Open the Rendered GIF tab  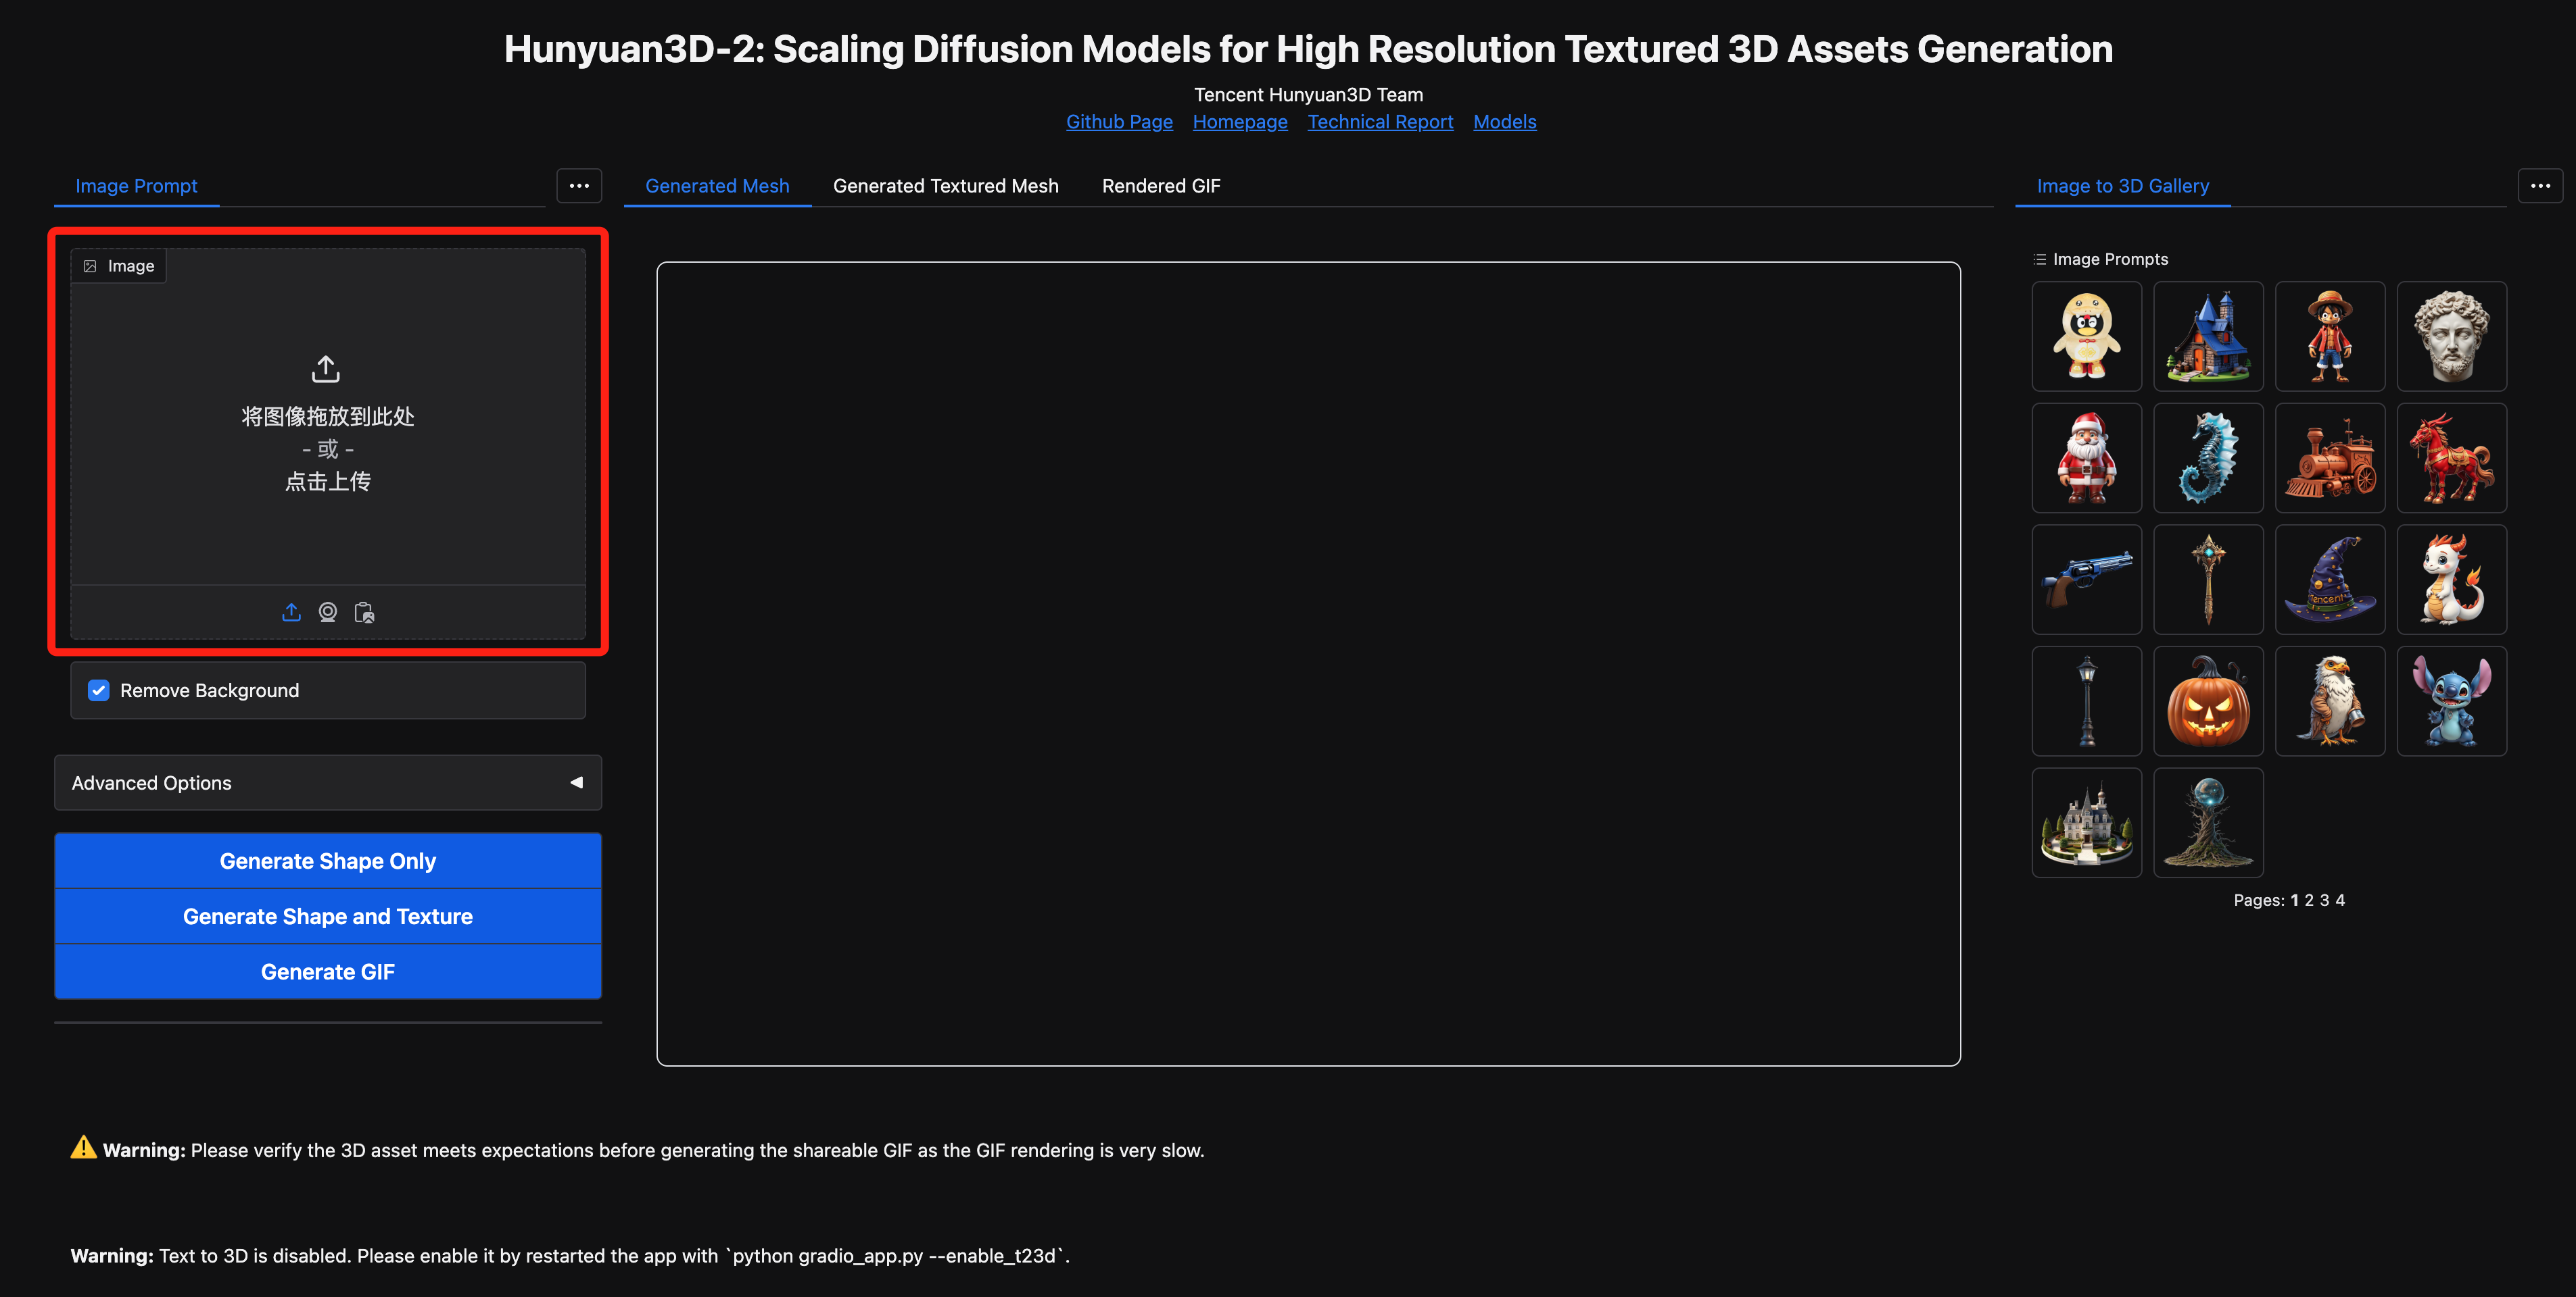(x=1161, y=186)
